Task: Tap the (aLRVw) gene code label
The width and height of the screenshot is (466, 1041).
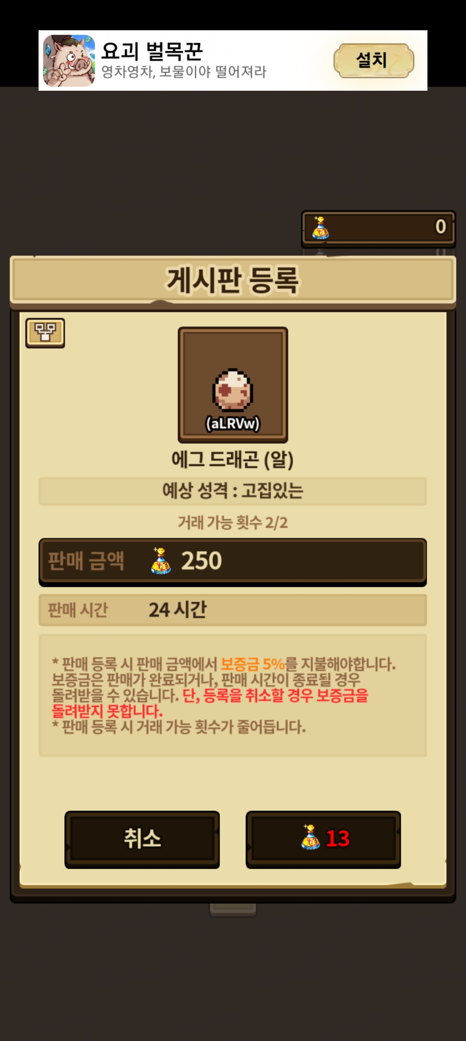Action: click(x=233, y=423)
